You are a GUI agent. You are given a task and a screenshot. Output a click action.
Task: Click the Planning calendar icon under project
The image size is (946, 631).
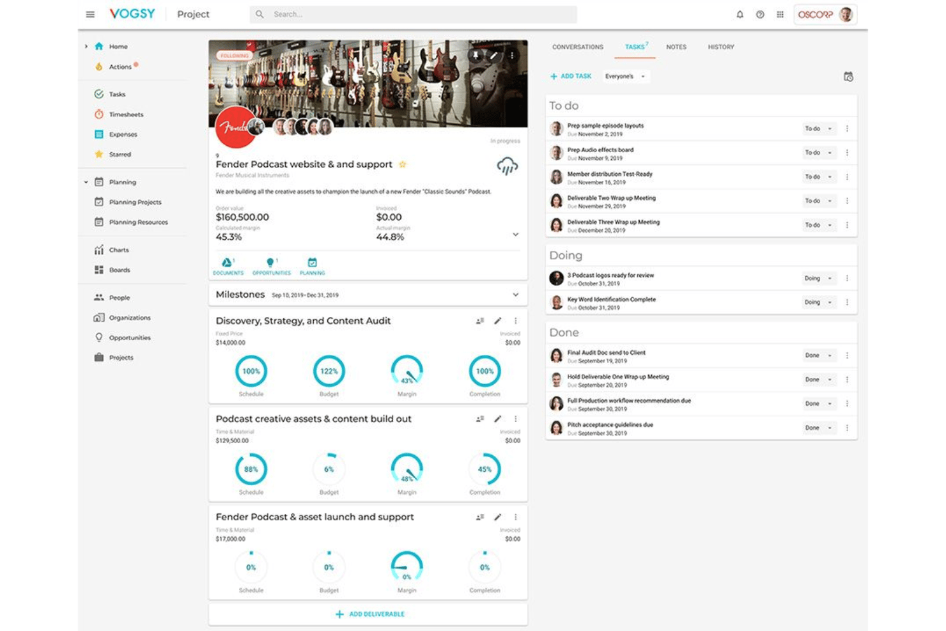point(312,263)
